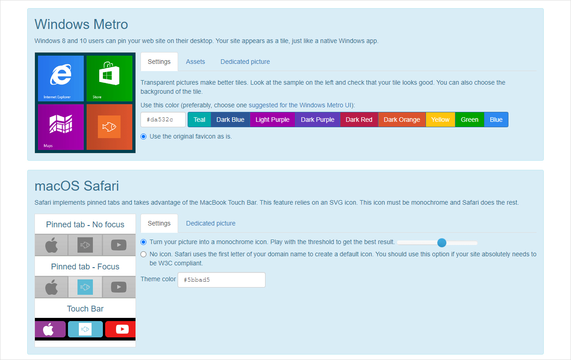Viewport: 571px width, 360px height.
Task: Choose the Green tile color
Action: (x=469, y=120)
